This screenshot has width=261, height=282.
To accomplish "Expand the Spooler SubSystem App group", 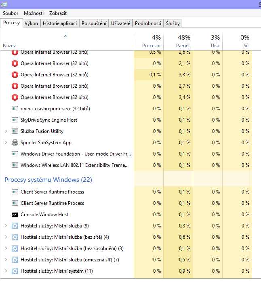I will (6, 143).
